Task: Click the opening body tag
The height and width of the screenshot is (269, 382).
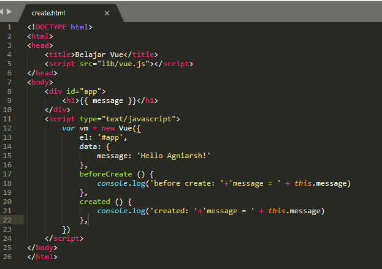Action: 40,82
